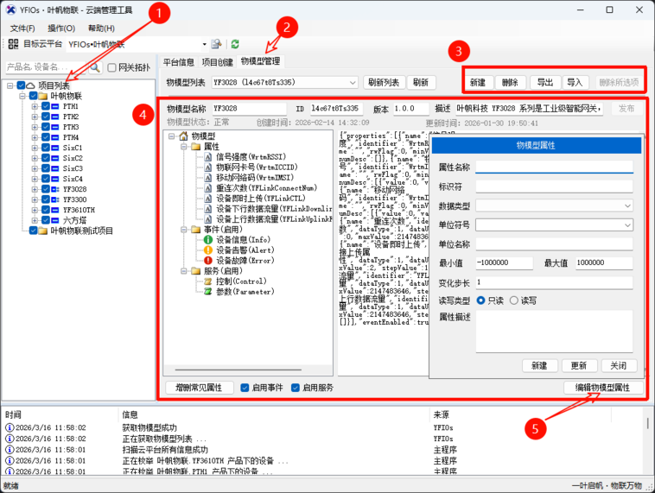The height and width of the screenshot is (493, 655).
Task: Open the 帮助(H) menu
Action: click(x=101, y=28)
